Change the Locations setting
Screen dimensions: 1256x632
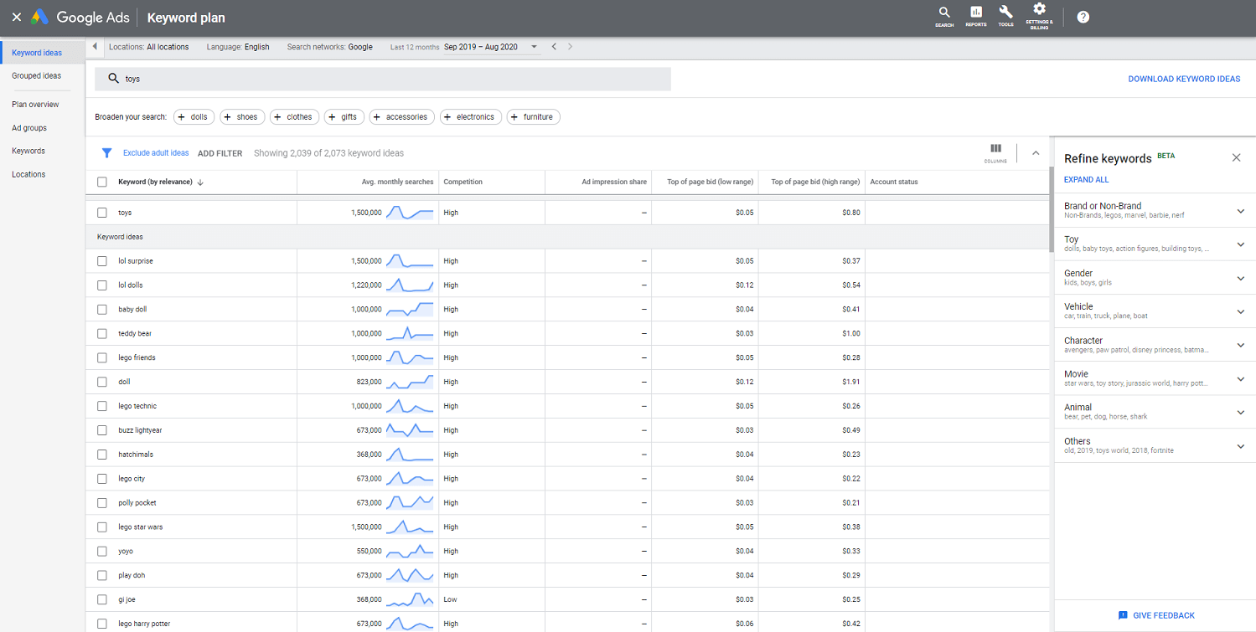click(x=149, y=47)
